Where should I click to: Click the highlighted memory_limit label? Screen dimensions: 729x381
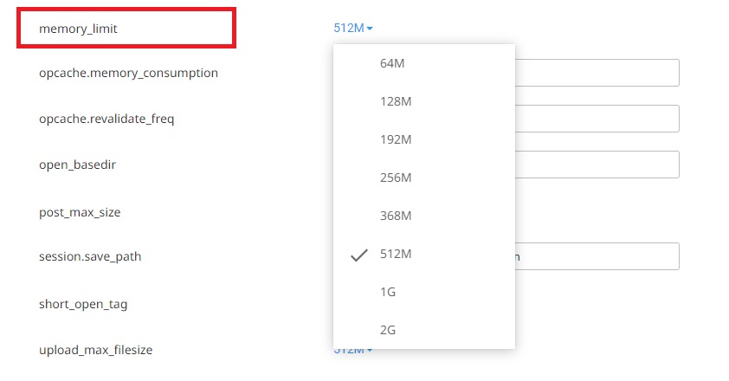[x=78, y=29]
